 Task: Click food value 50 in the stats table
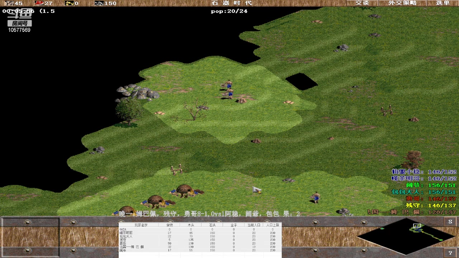pyautogui.click(x=170, y=243)
